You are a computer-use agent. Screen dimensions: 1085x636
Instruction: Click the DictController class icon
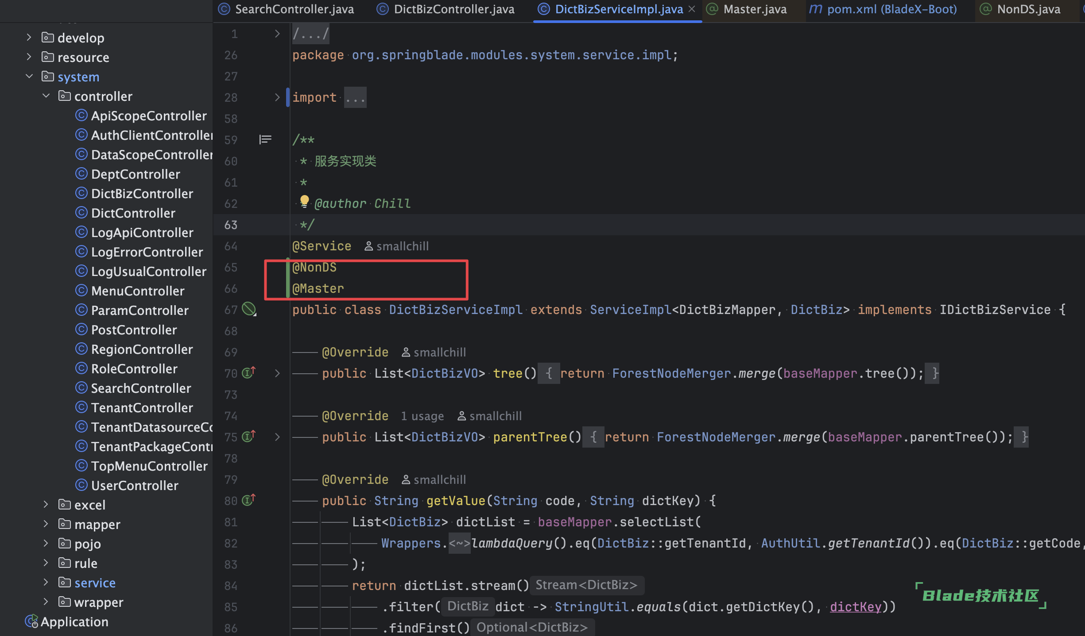coord(81,213)
